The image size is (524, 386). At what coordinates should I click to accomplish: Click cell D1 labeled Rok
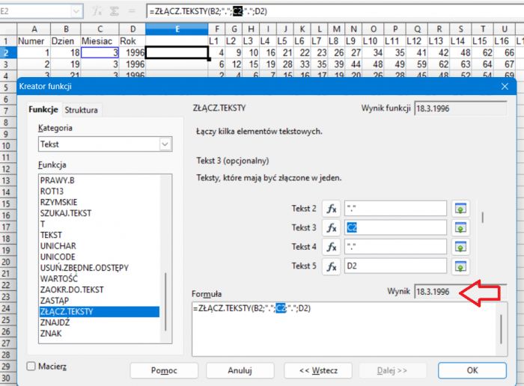pos(132,41)
